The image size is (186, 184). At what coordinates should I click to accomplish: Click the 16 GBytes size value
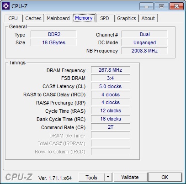[x=53, y=42]
